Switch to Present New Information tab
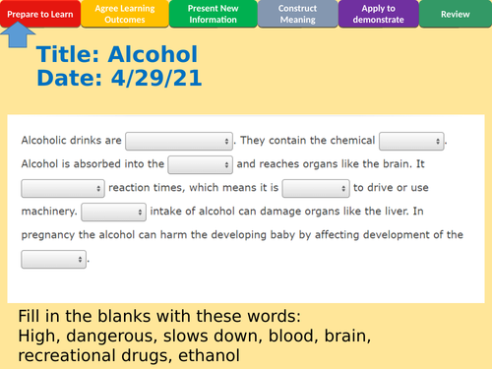Viewport: 492px width, 369px height. (x=213, y=14)
